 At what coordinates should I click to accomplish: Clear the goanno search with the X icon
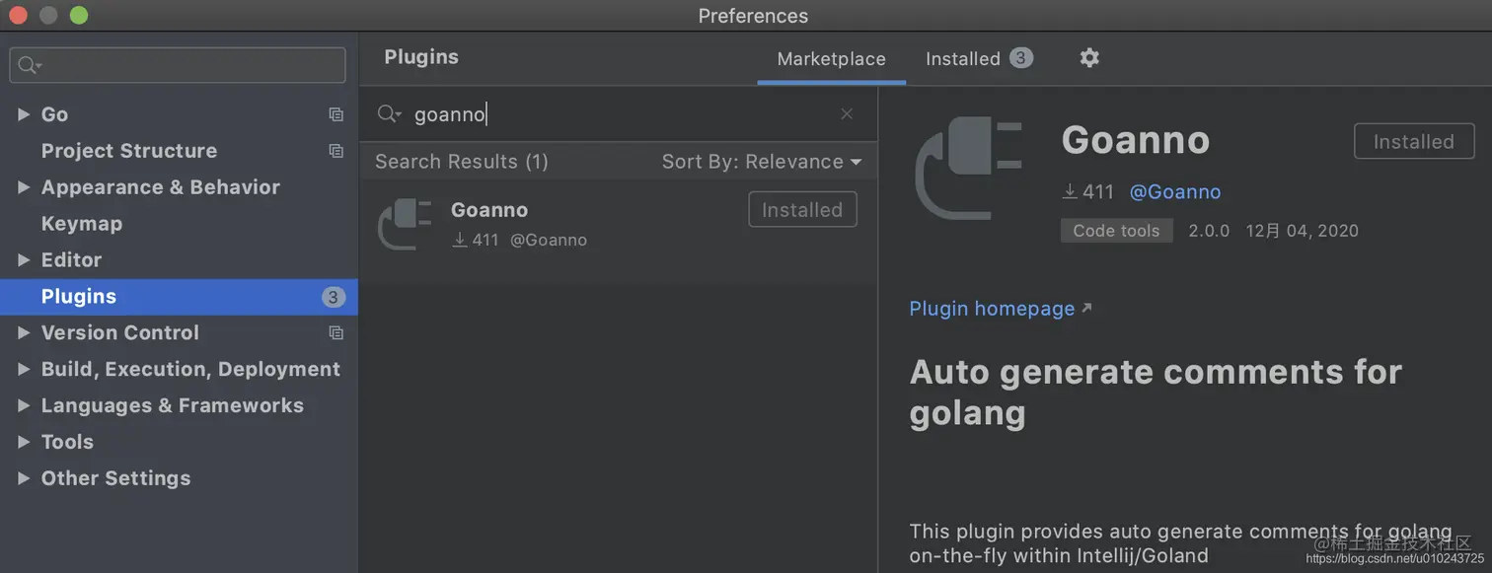click(x=847, y=113)
